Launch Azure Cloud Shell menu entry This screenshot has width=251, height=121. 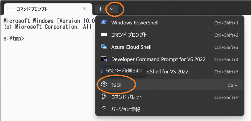point(170,47)
